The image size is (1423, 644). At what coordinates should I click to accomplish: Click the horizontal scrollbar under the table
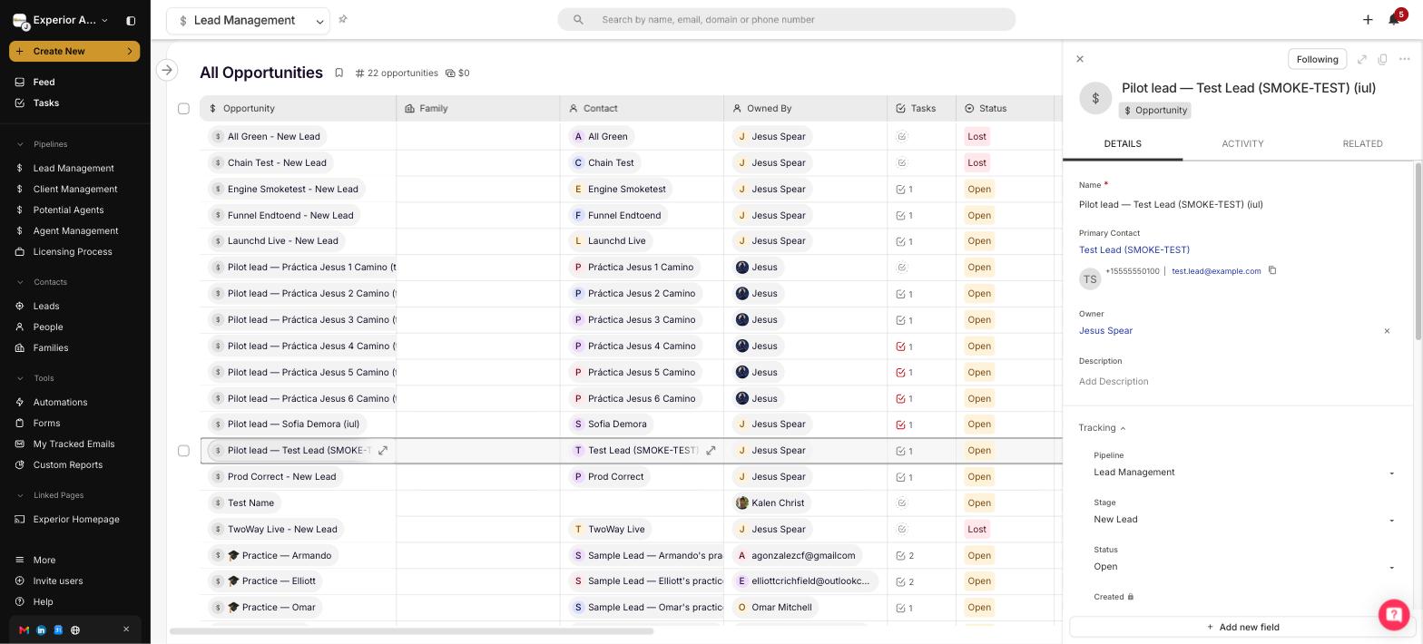click(x=411, y=631)
